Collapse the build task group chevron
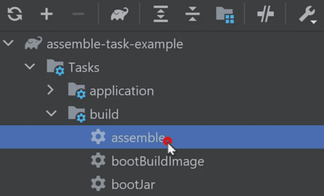Screen dimensions: 324x196 pos(51,113)
